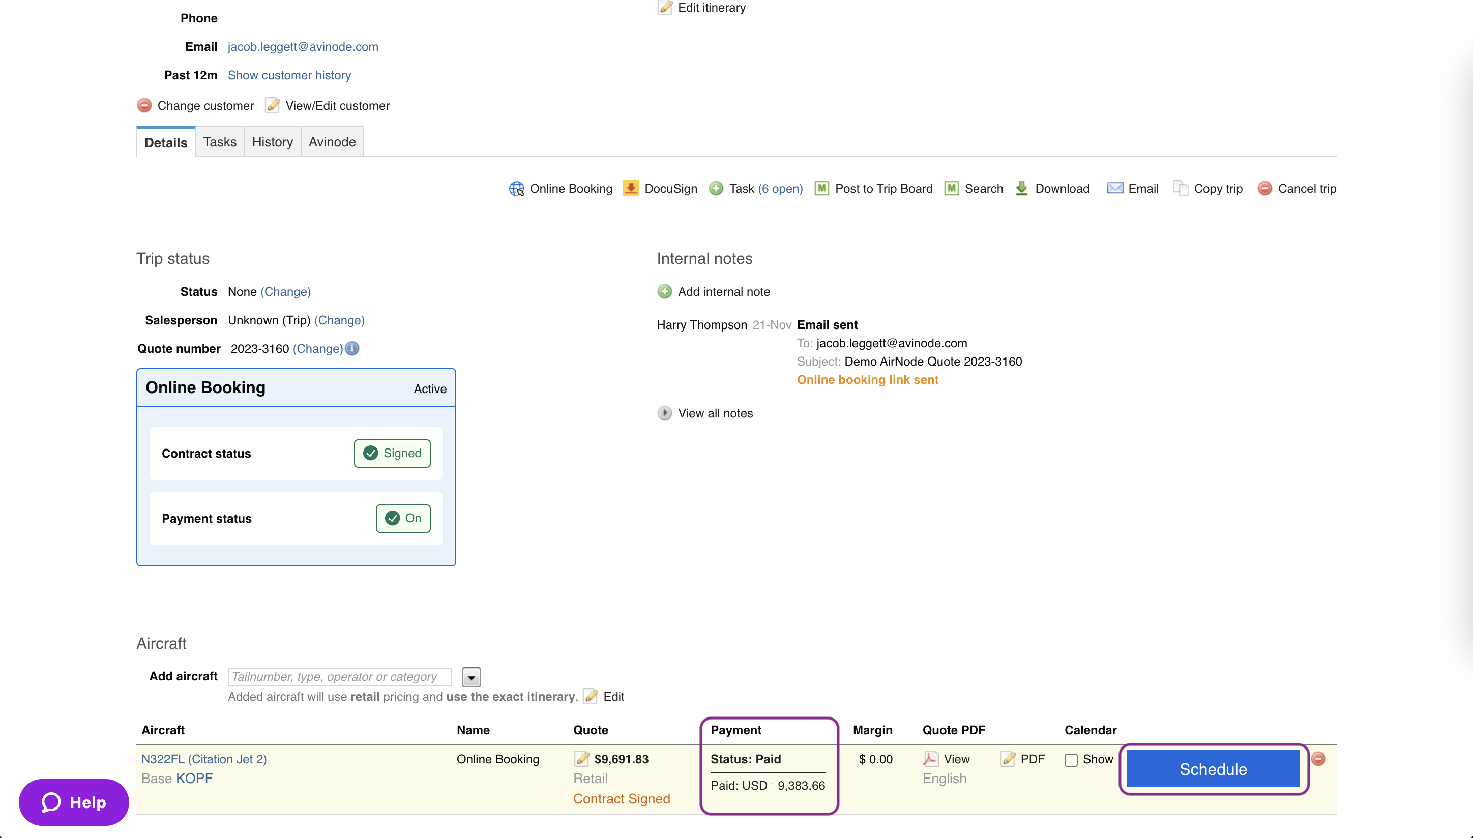Viewport: 1473px width, 838px height.
Task: Click the quote number info icon
Action: [351, 349]
